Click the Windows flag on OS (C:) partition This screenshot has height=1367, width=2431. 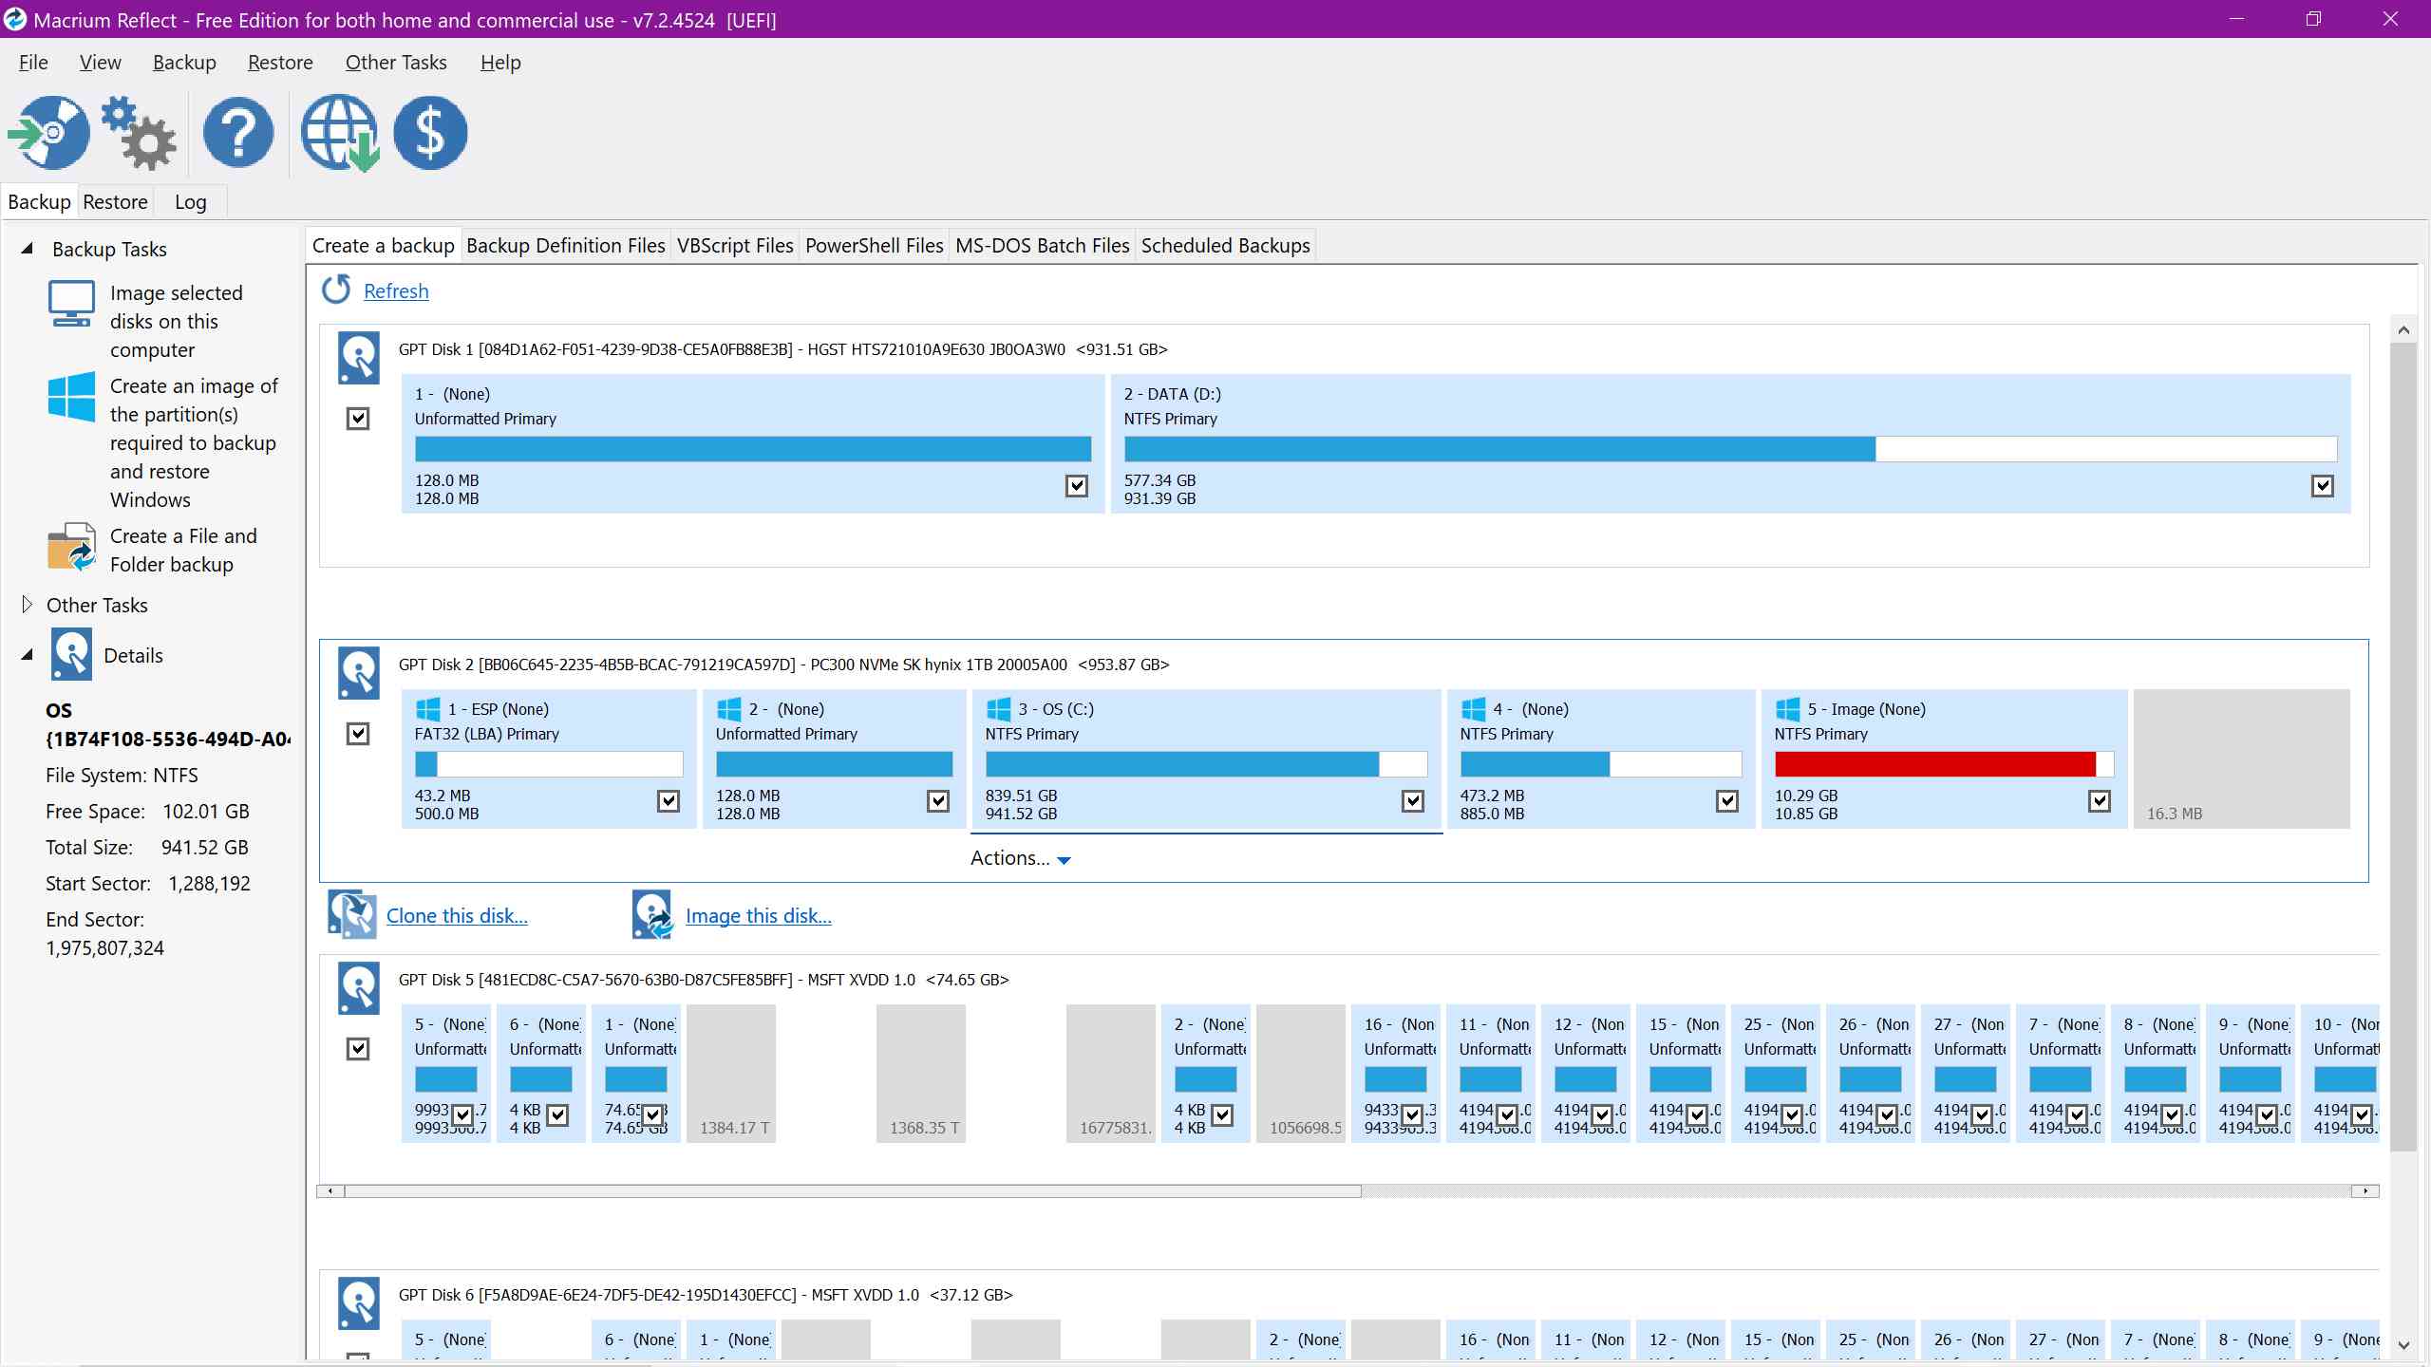coord(998,709)
